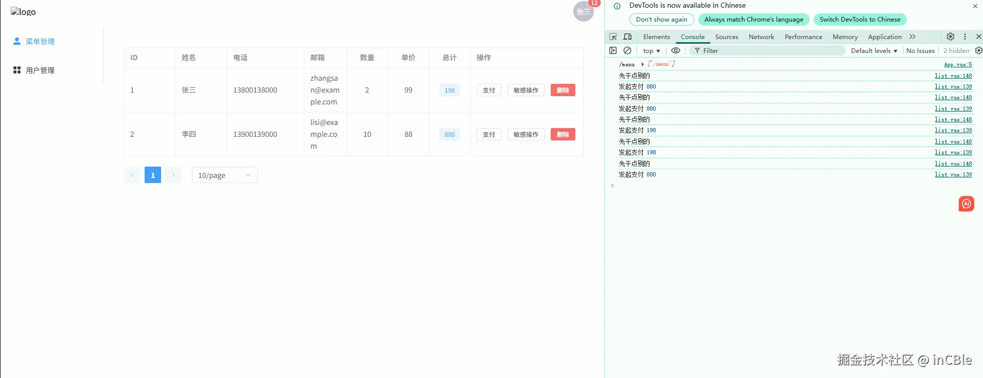Expand more DevTools tabs chevron
Image resolution: width=983 pixels, height=378 pixels.
(x=912, y=37)
